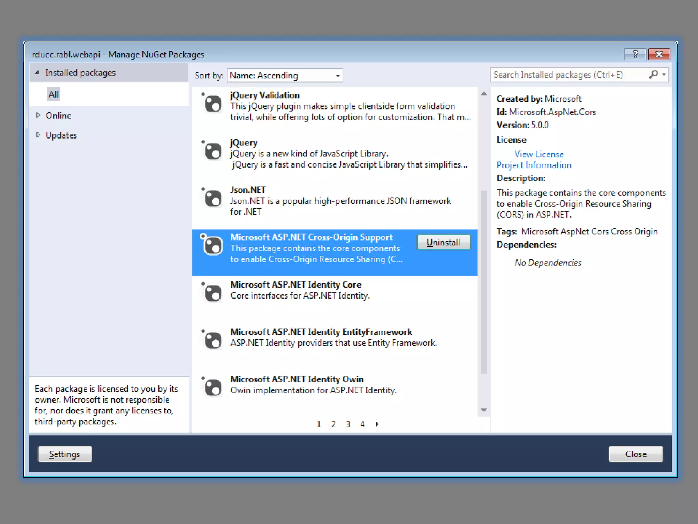Open the help question mark button
Screen dimensions: 698x524
[635, 54]
